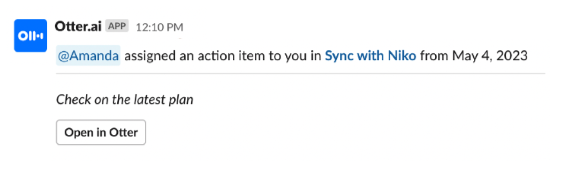
Task: Click the word from before the date
Action: coord(434,56)
